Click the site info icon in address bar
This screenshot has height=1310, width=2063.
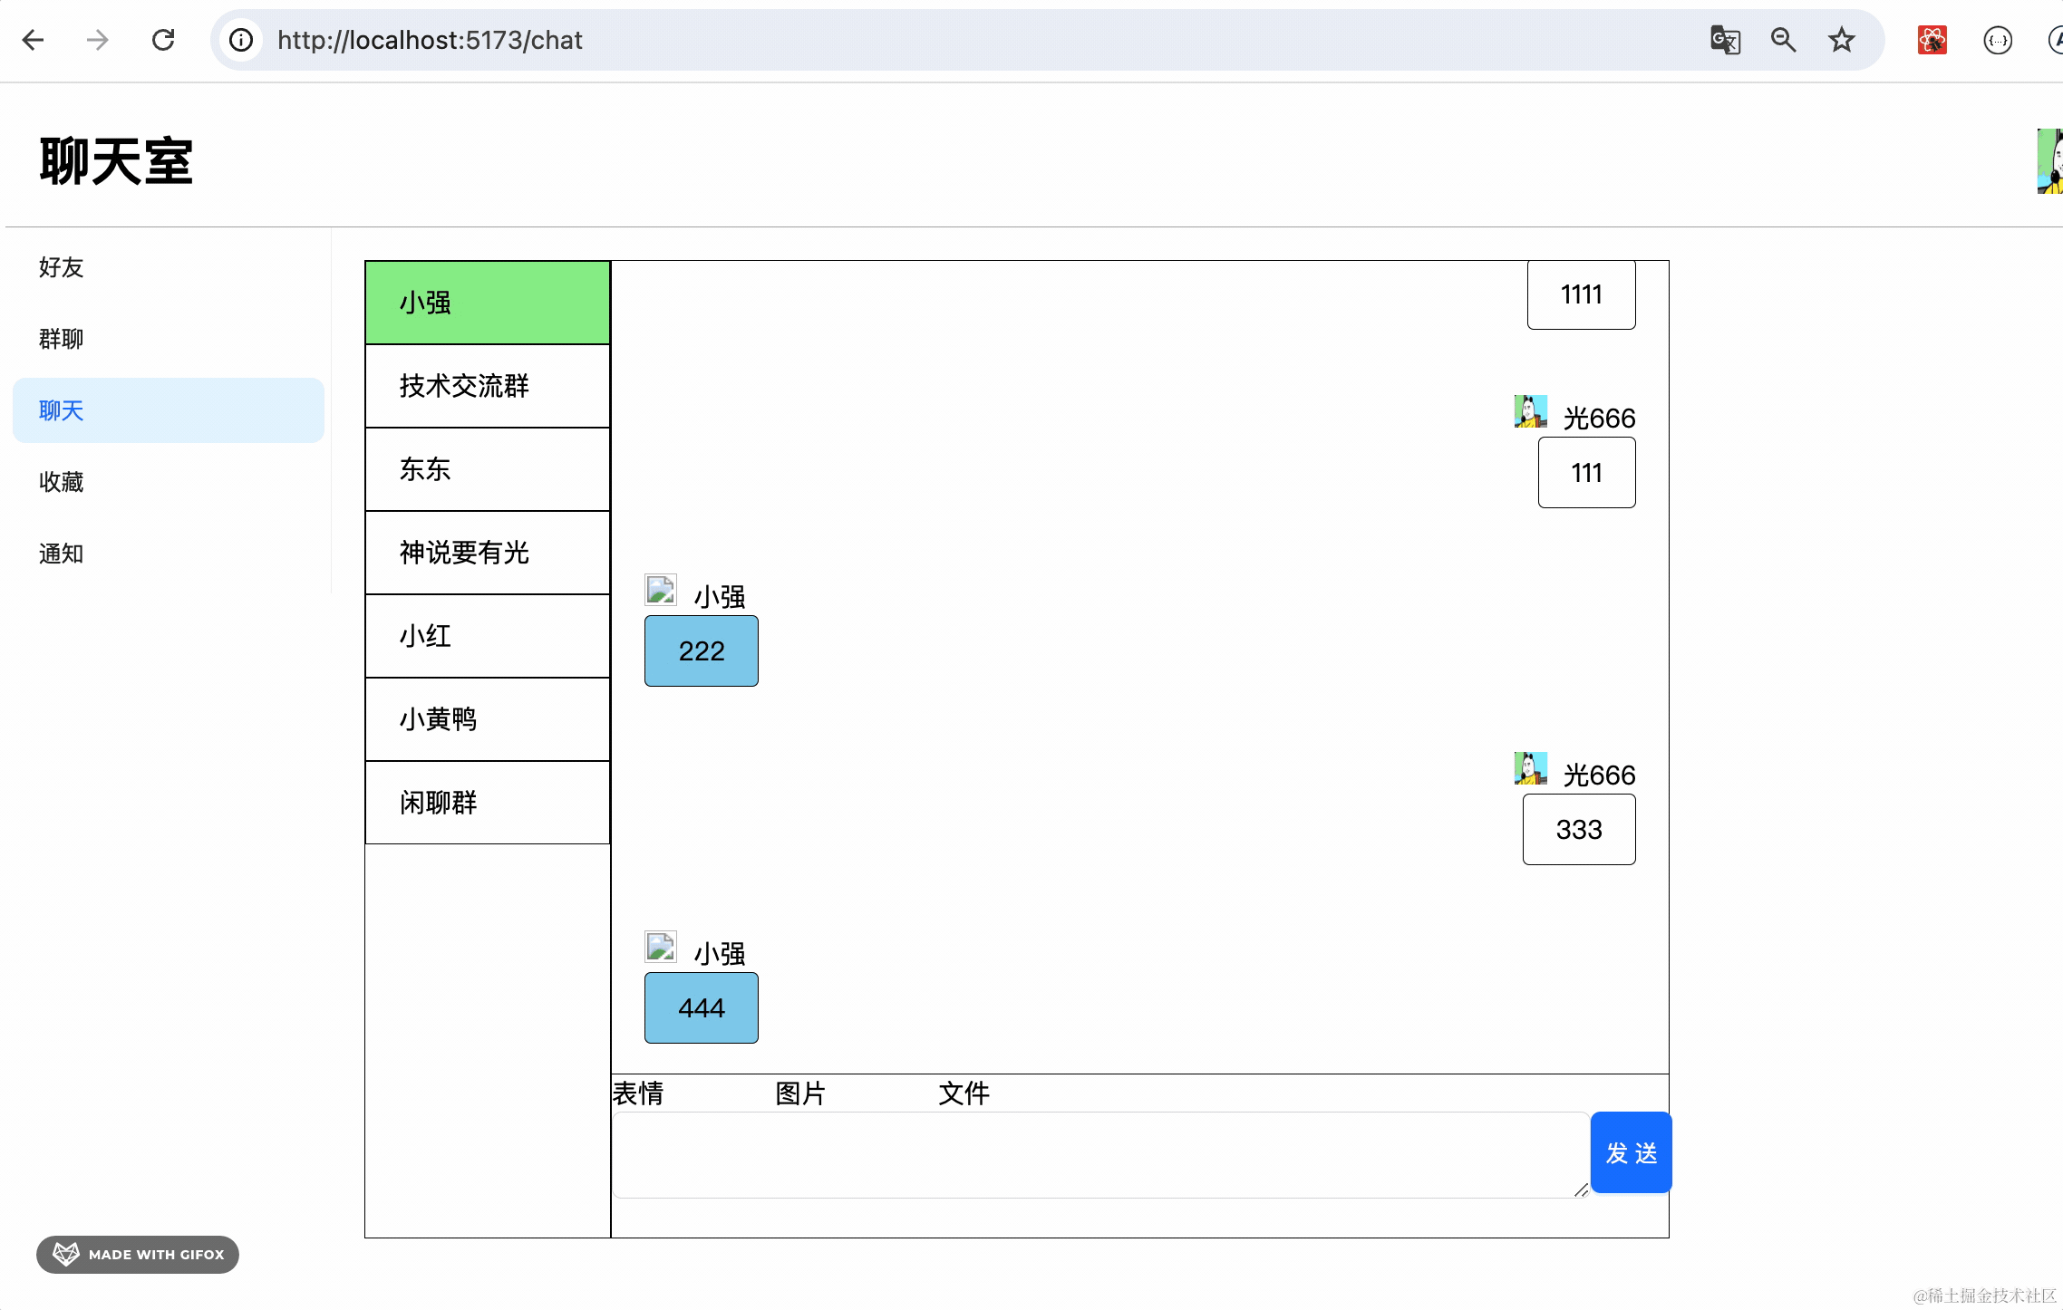tap(241, 40)
